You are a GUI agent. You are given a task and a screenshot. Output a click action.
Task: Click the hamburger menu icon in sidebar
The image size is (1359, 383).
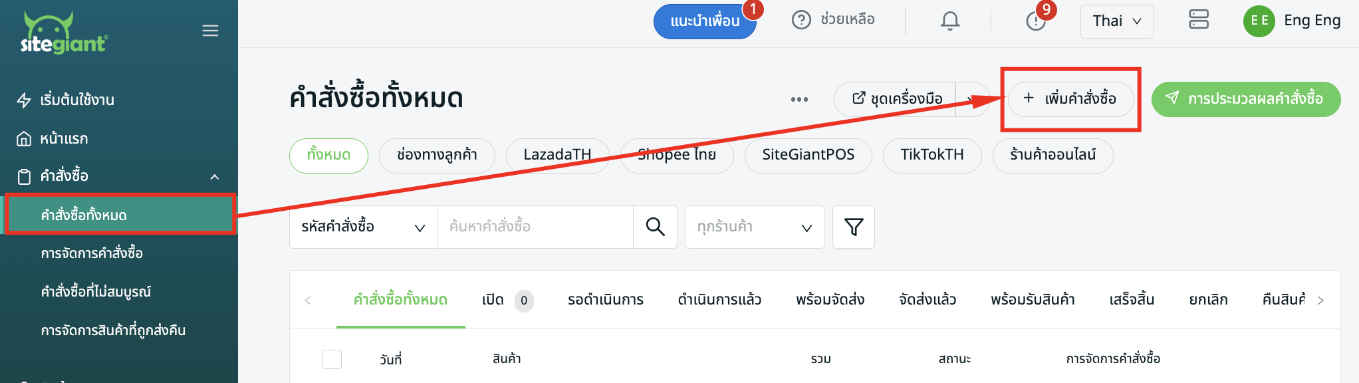210,31
